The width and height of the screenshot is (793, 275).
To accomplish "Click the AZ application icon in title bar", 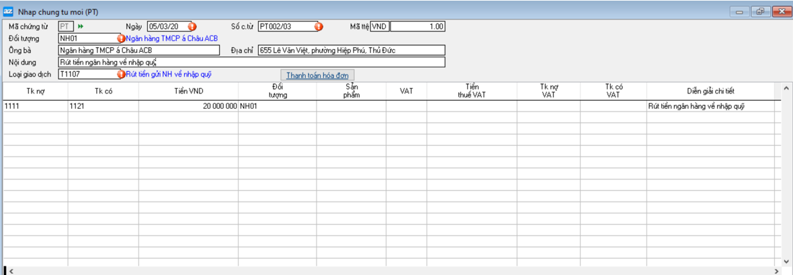I will (x=8, y=11).
